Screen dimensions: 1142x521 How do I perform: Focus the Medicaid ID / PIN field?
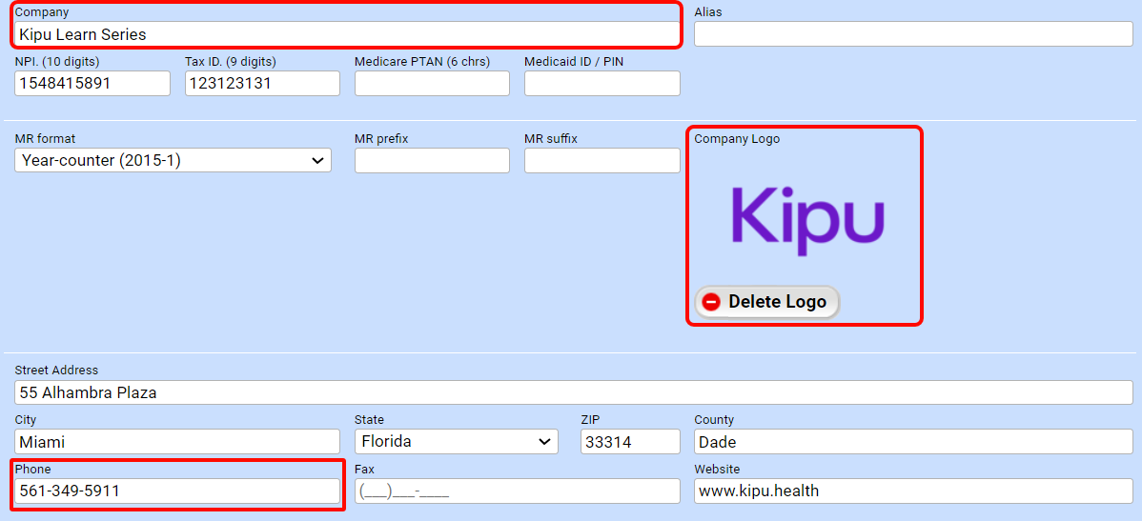[x=602, y=84]
